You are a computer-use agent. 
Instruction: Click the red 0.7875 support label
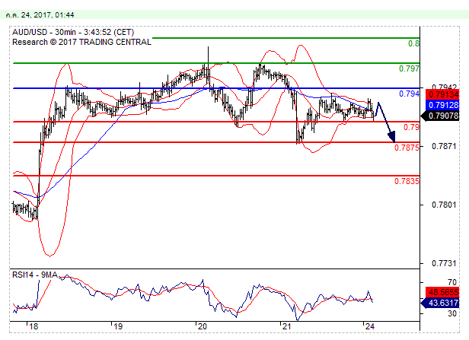(x=407, y=148)
